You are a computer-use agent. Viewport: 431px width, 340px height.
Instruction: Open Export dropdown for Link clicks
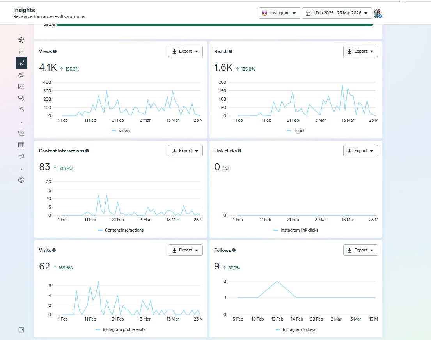tap(360, 151)
